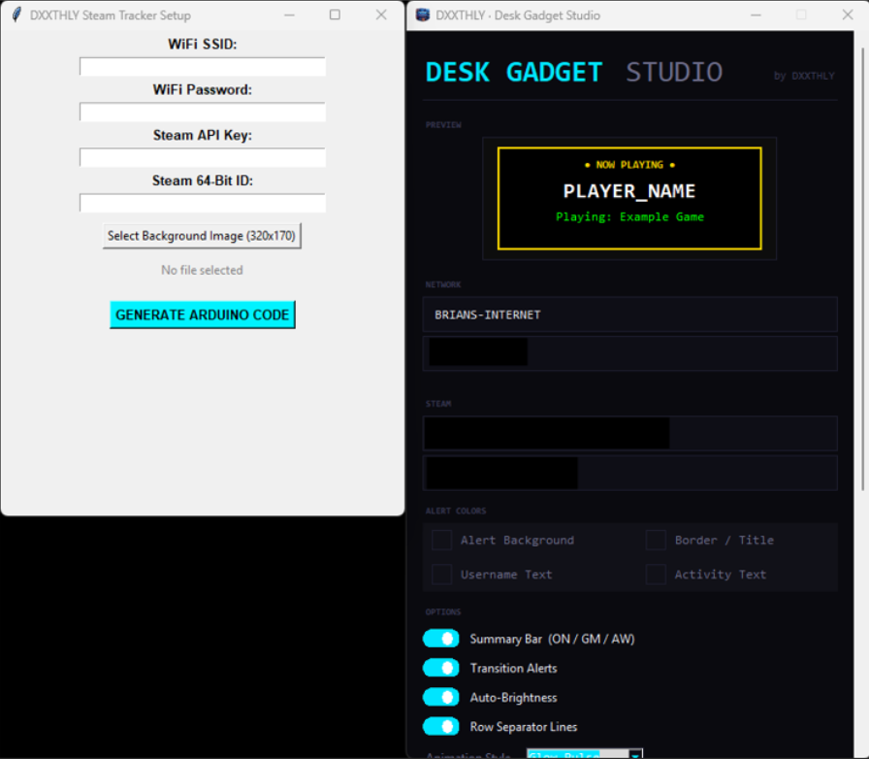Close the Desk Gadget Studio window
Image resolution: width=869 pixels, height=759 pixels.
[848, 15]
